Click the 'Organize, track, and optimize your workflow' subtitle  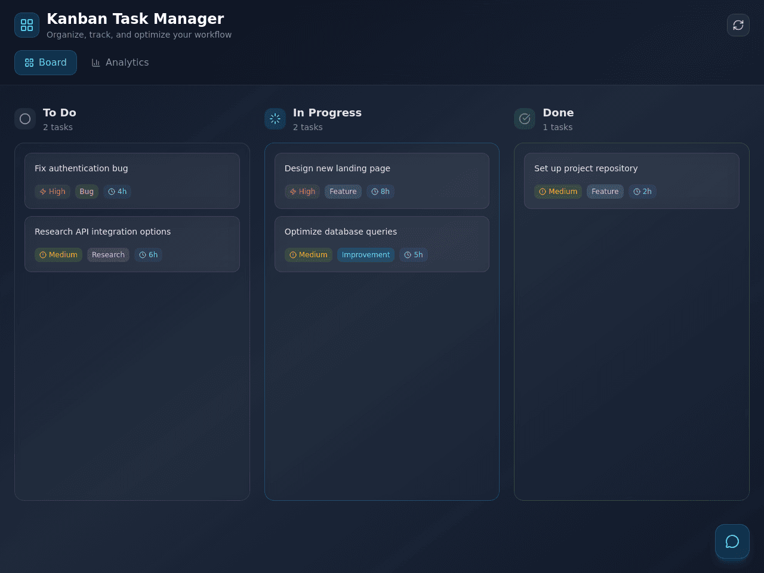139,35
